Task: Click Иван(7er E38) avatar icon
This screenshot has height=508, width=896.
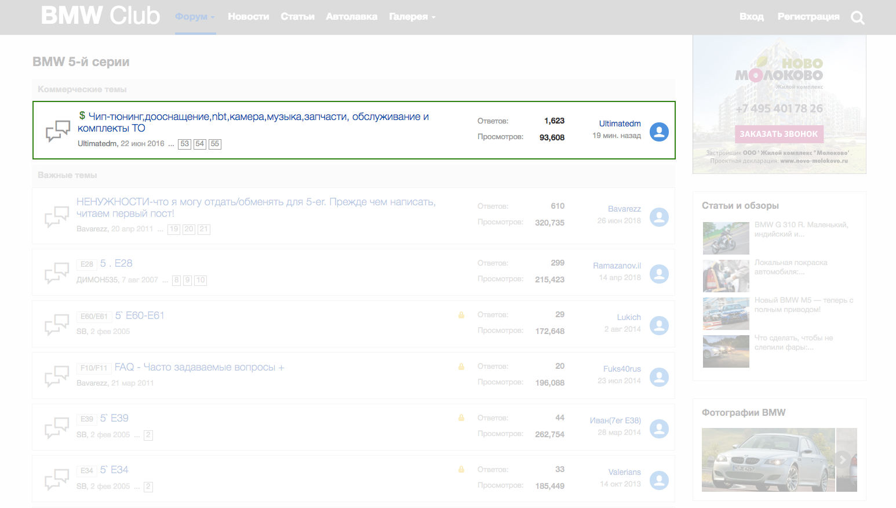Action: [659, 429]
